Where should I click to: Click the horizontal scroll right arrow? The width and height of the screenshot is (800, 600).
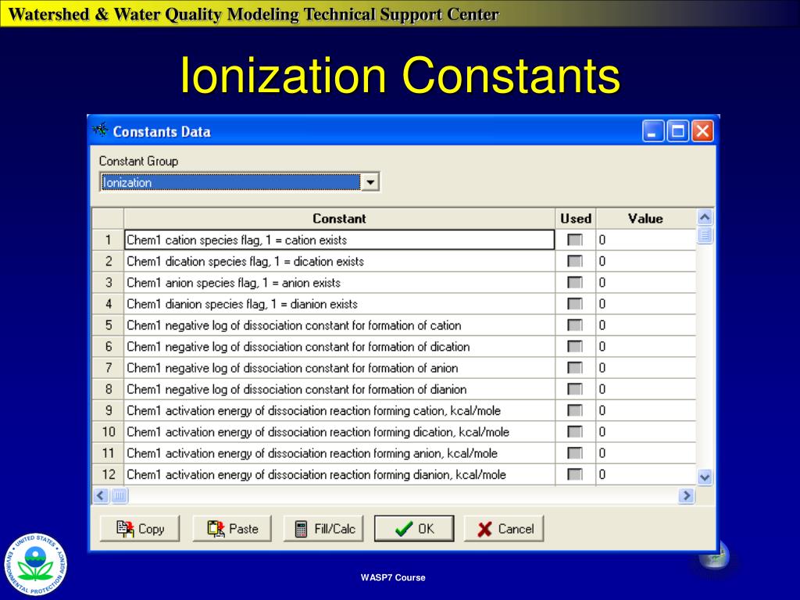(x=687, y=495)
